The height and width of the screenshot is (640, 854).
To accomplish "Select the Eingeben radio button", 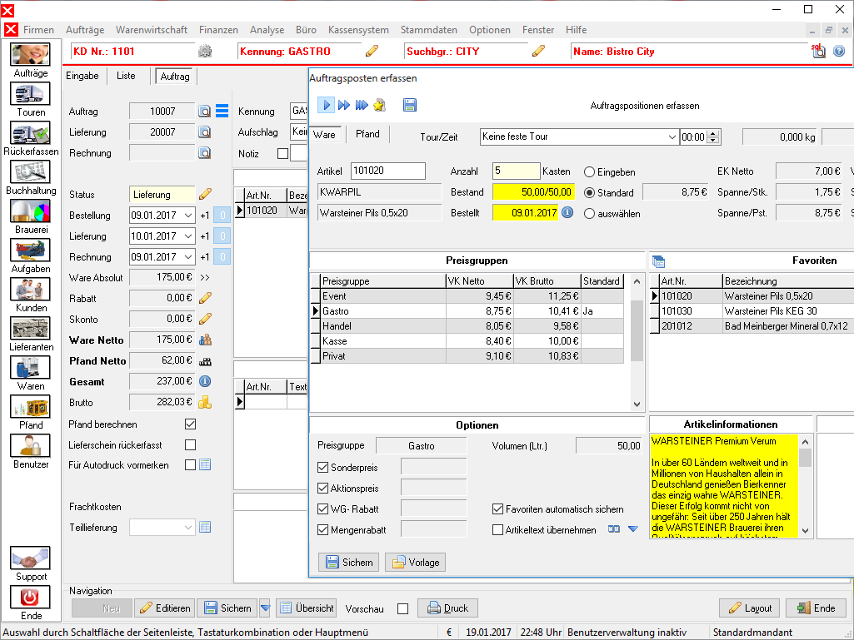I will pyautogui.click(x=589, y=172).
